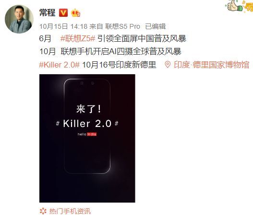Click the username 常程
The height and width of the screenshot is (216, 253).
tap(47, 12)
